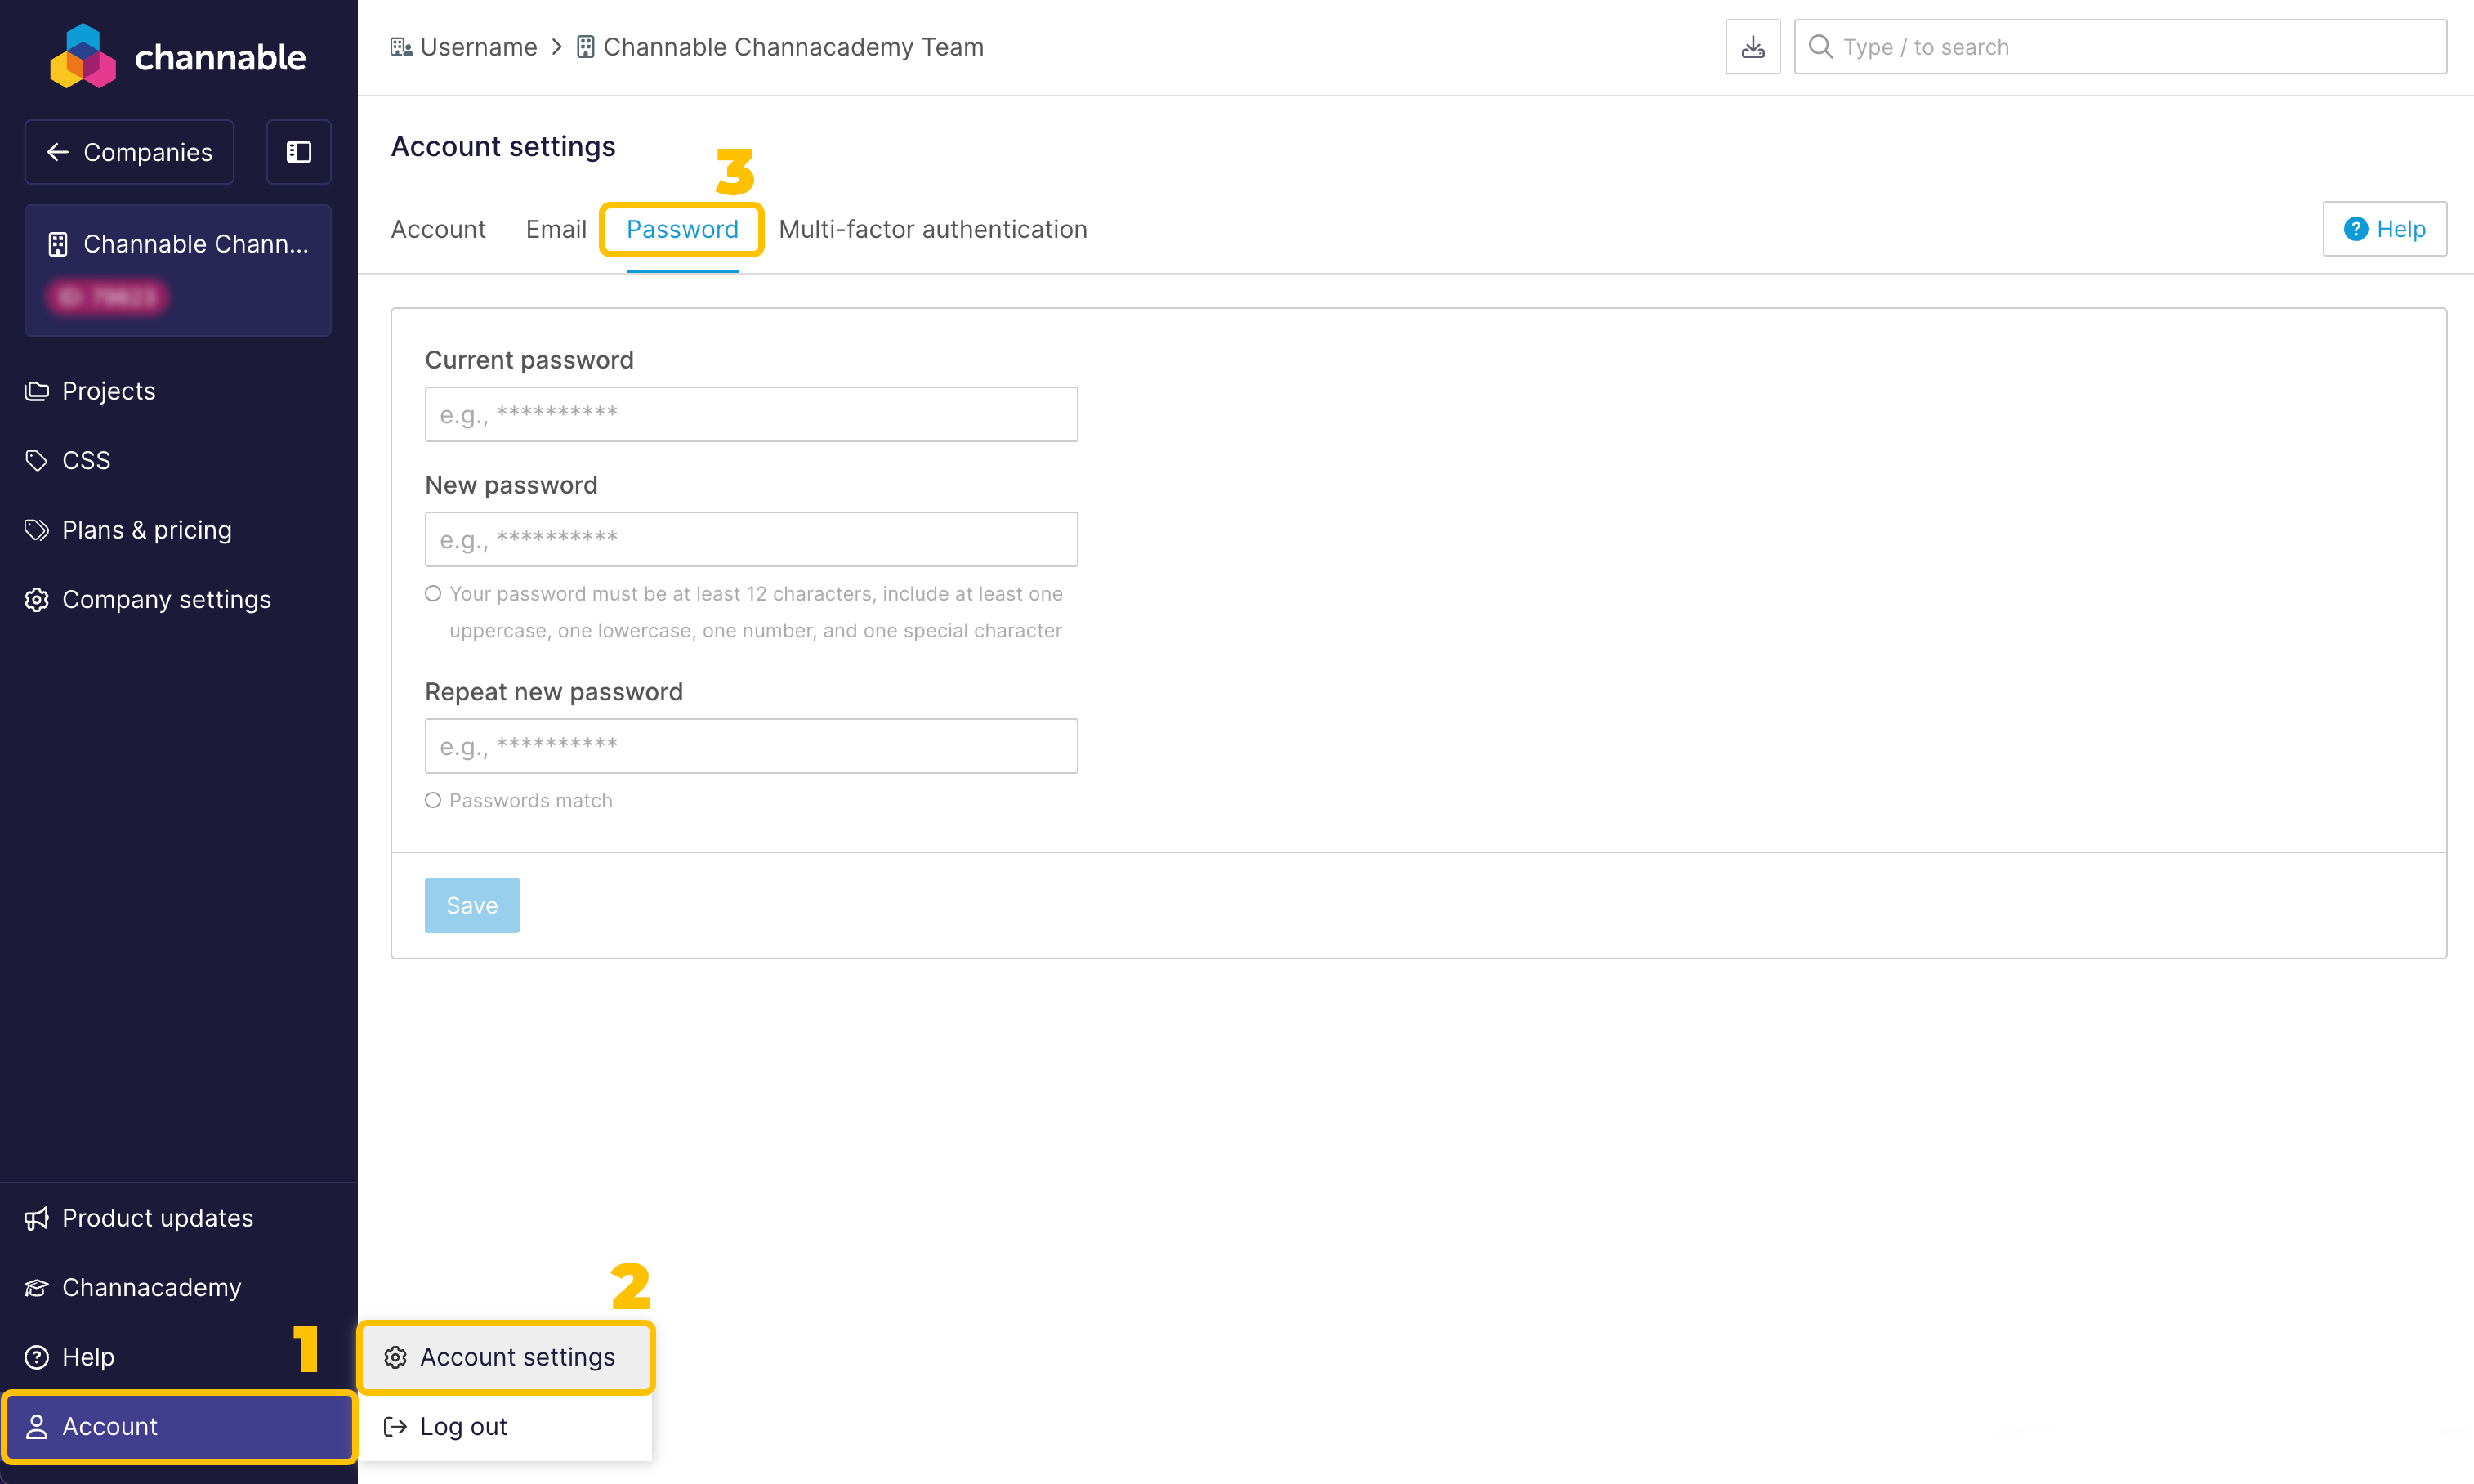Image resolution: width=2474 pixels, height=1484 pixels.
Task: Click the Username breadcrumb entry
Action: click(x=478, y=47)
